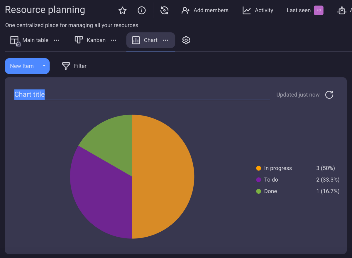Select the Kanban view icon
This screenshot has height=258, width=352.
click(79, 40)
